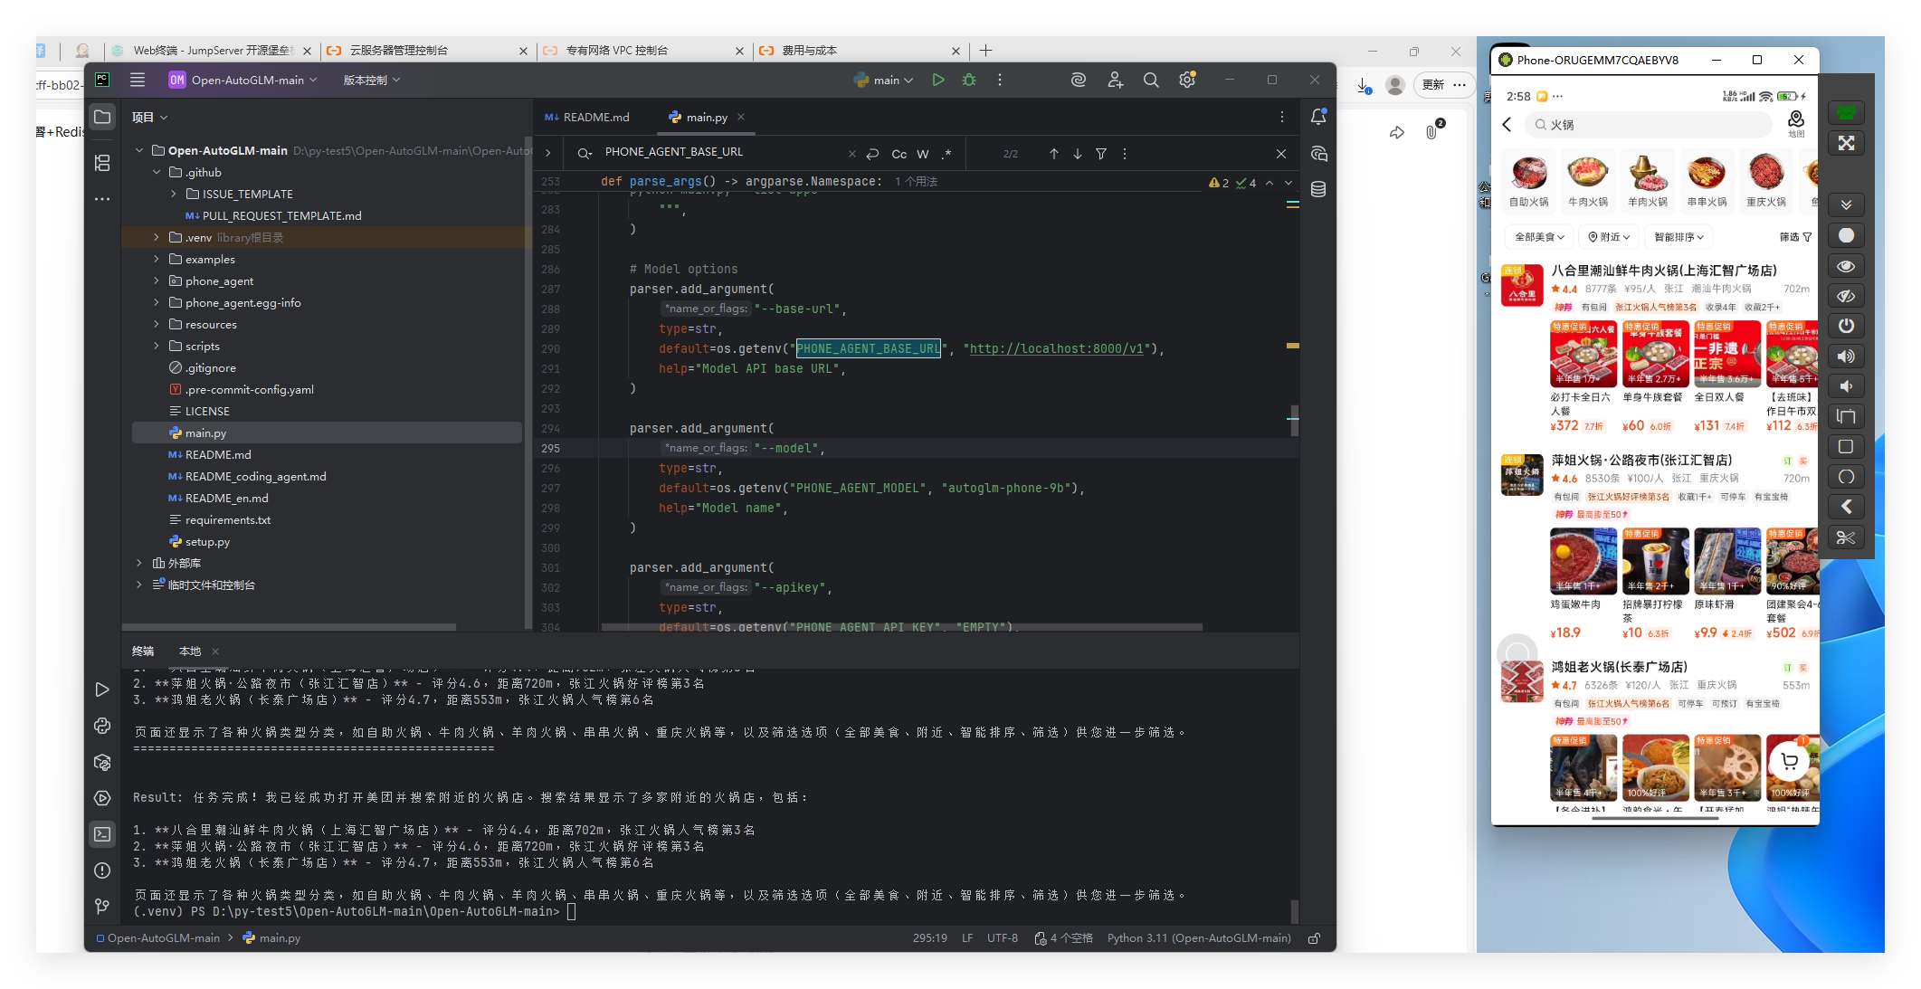Run the main configuration with the green play icon
1921x989 pixels.
tap(938, 80)
